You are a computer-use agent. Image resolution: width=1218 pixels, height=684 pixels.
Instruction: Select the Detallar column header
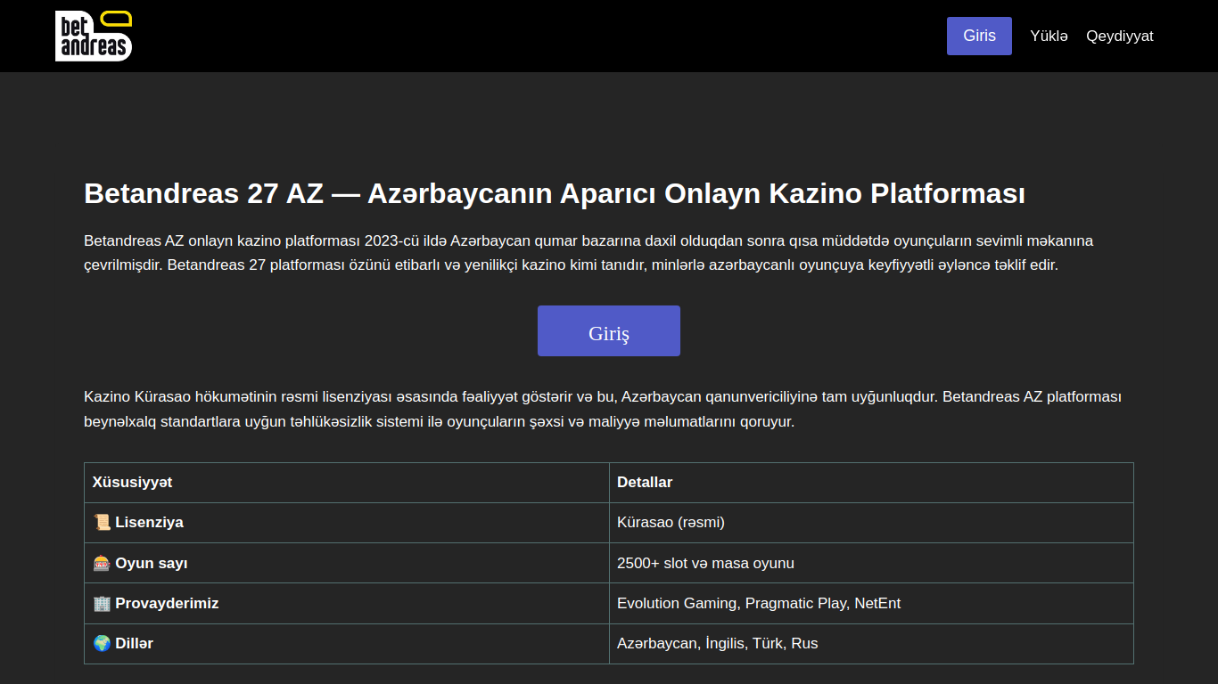[871, 483]
